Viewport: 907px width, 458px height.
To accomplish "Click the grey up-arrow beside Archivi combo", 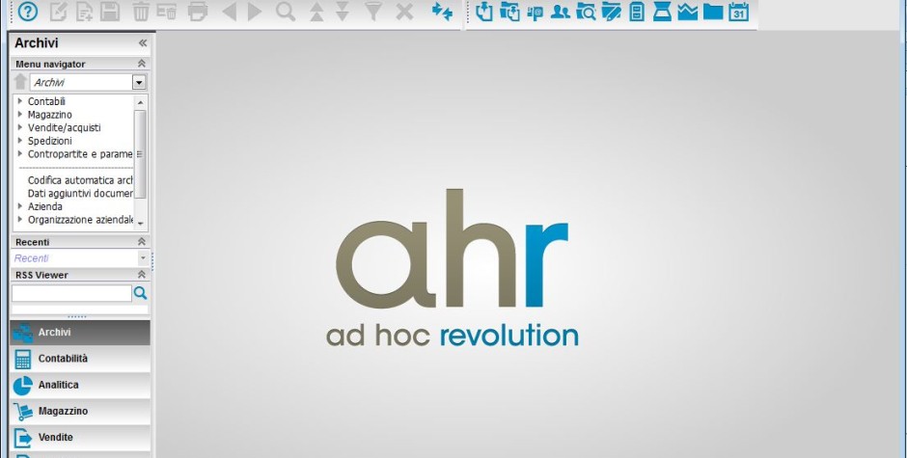I will pos(21,82).
